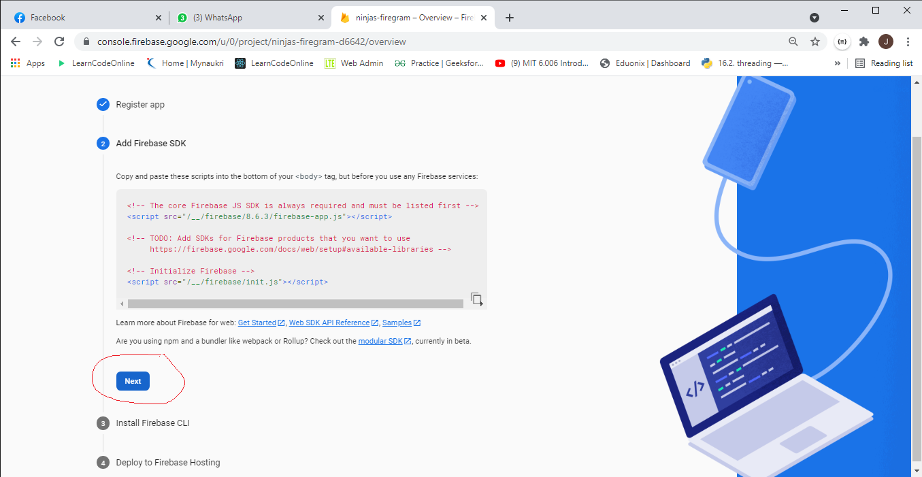Open the Web SDK API Reference link
Image resolution: width=922 pixels, height=477 pixels.
tap(333, 323)
